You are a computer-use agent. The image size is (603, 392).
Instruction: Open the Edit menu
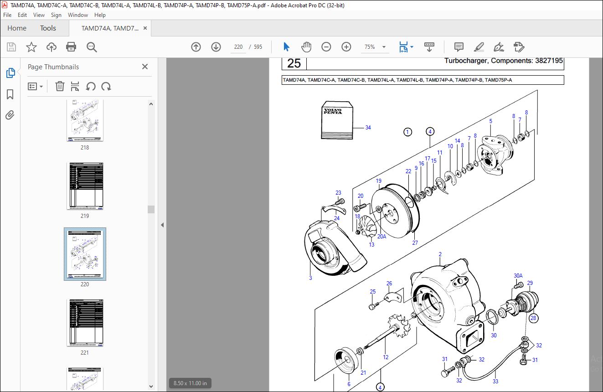[x=22, y=15]
